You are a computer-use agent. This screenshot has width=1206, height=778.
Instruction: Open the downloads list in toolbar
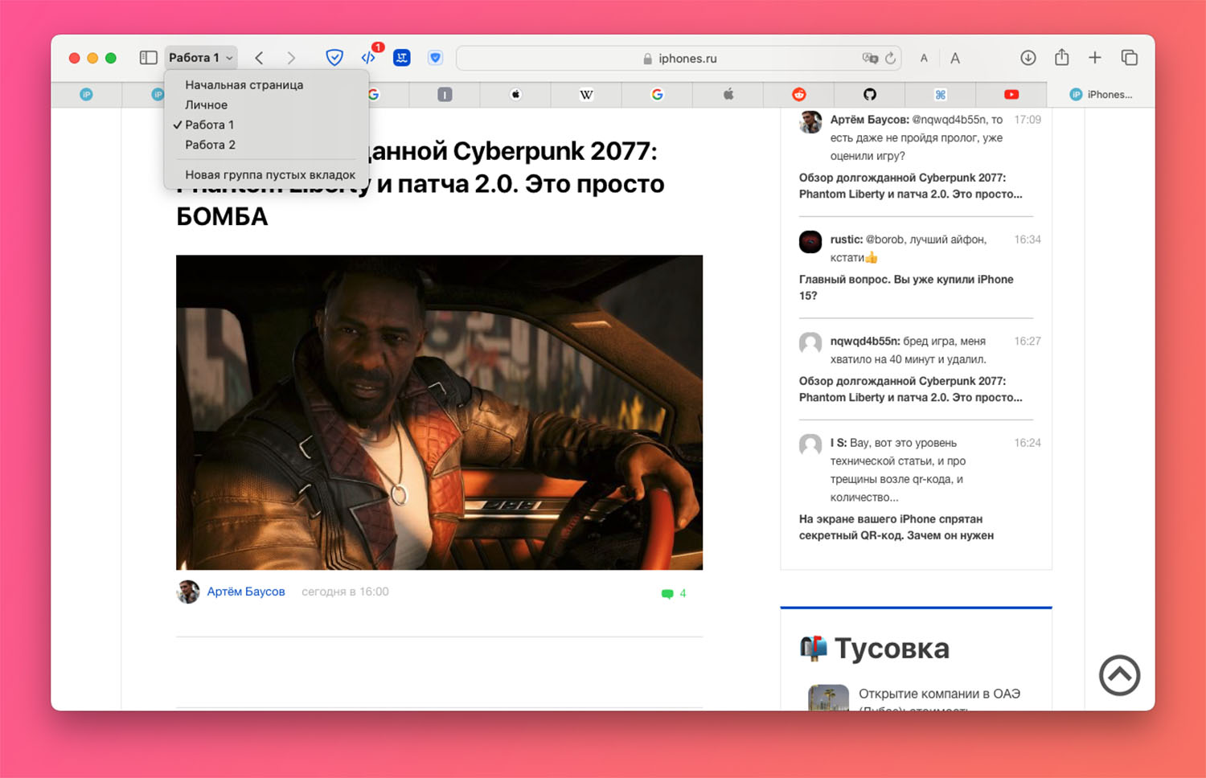(1028, 58)
